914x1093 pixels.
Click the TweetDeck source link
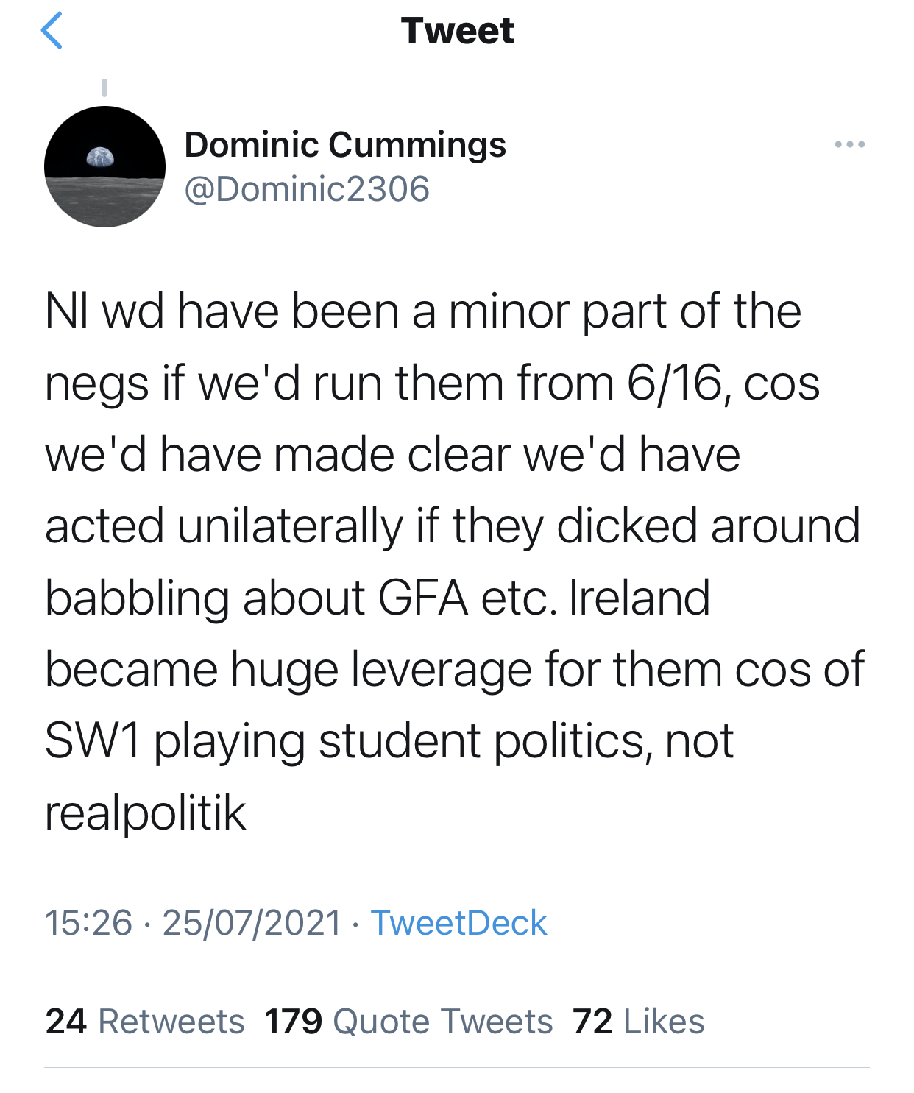tap(458, 923)
